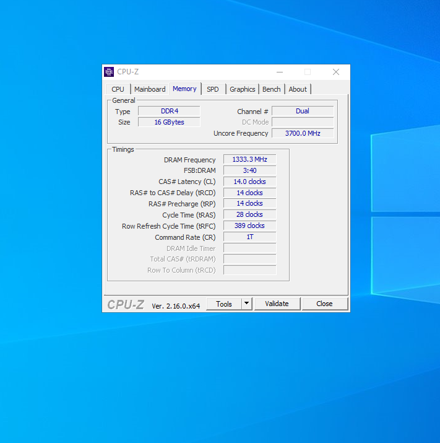Viewport: 440px width, 443px height.
Task: Click the Validate button
Action: click(x=277, y=304)
